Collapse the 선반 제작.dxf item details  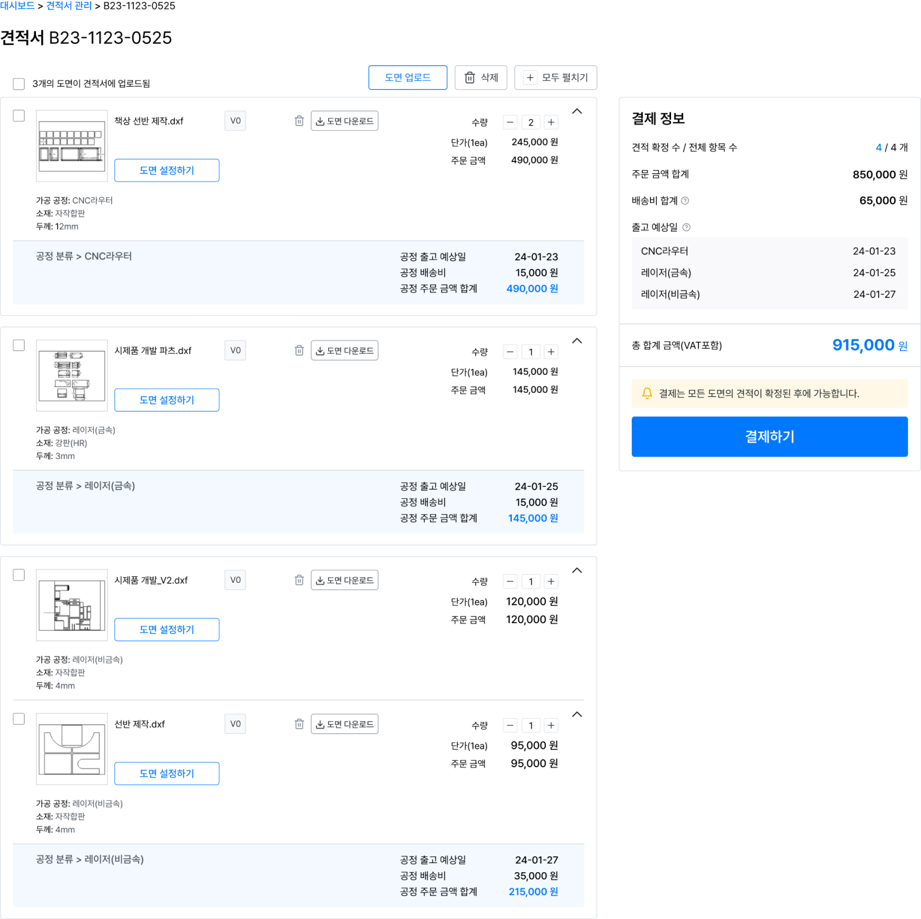(x=577, y=714)
